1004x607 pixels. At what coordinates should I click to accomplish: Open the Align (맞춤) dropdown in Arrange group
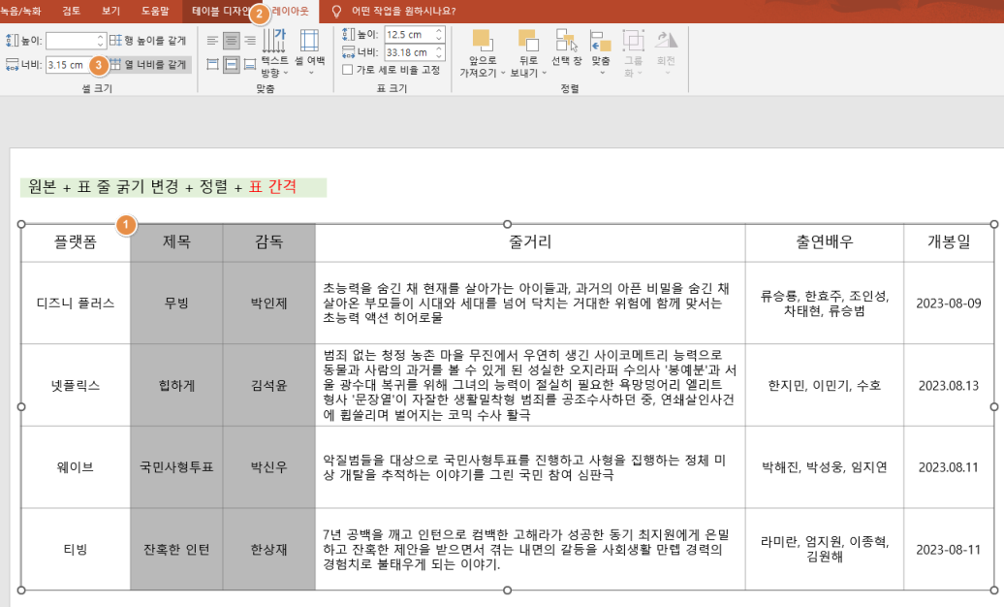(x=603, y=53)
